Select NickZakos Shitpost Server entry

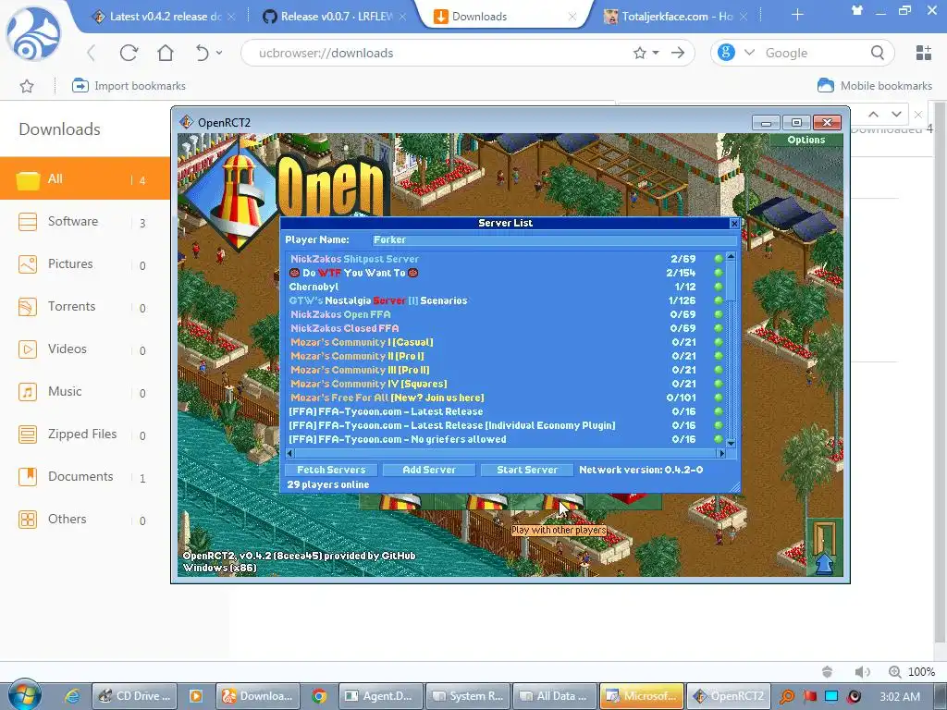coord(504,259)
